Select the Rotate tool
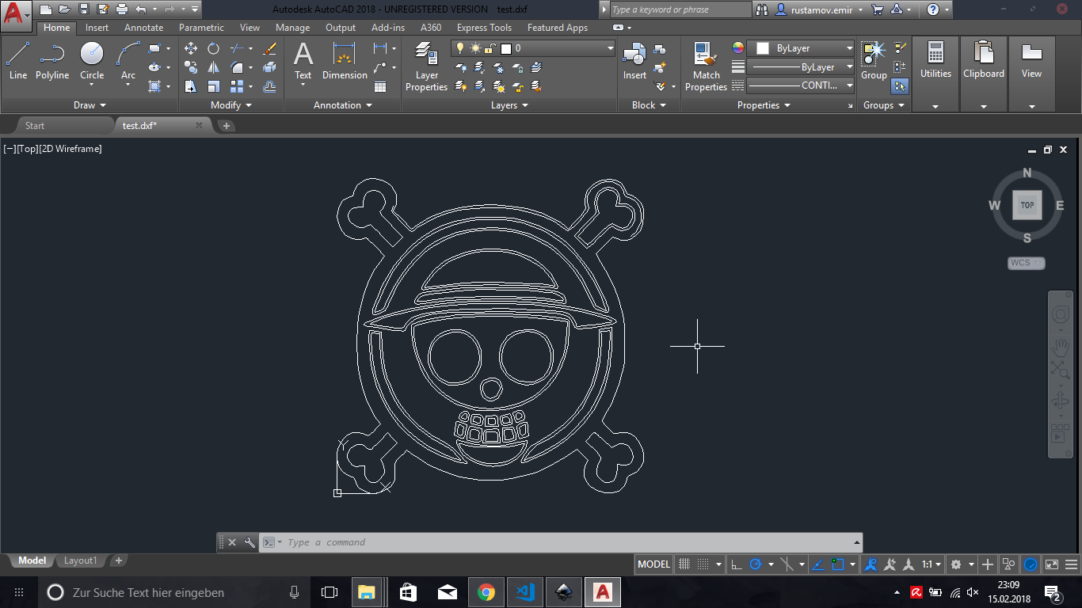This screenshot has height=608, width=1082. 213,48
